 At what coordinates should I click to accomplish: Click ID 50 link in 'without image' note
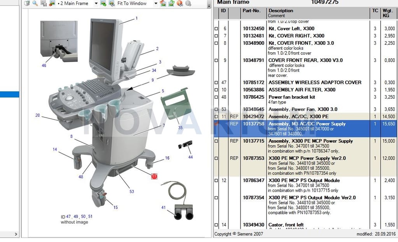pyautogui.click(x=83, y=217)
